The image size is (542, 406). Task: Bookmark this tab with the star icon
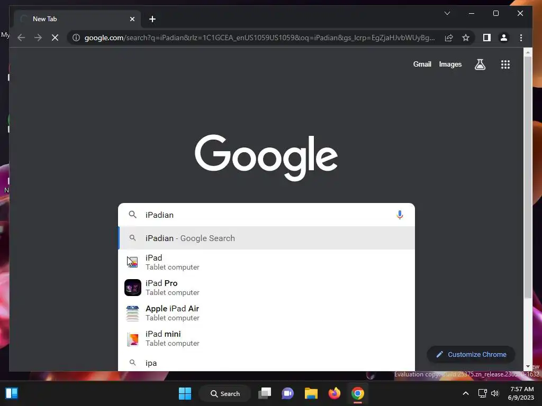pyautogui.click(x=466, y=38)
